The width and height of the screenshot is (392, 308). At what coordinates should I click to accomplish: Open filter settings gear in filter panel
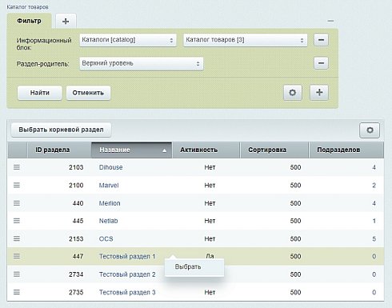(x=293, y=93)
